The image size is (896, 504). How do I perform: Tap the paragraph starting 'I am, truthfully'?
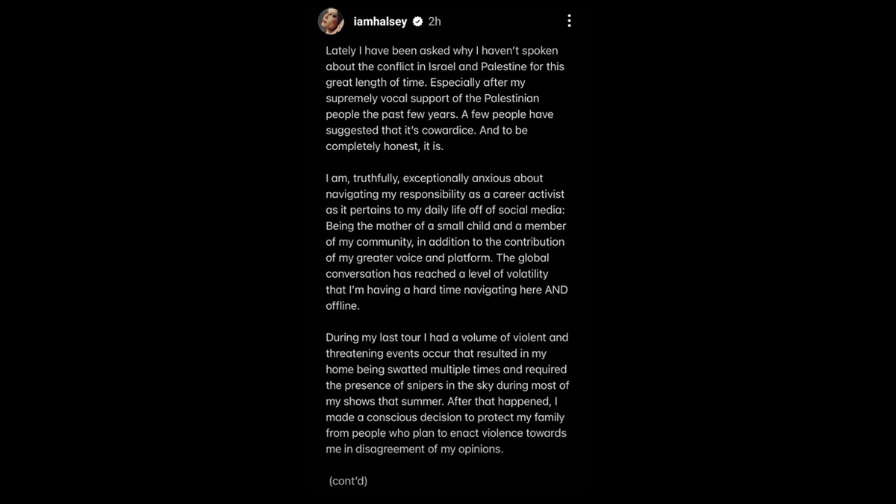pyautogui.click(x=445, y=242)
